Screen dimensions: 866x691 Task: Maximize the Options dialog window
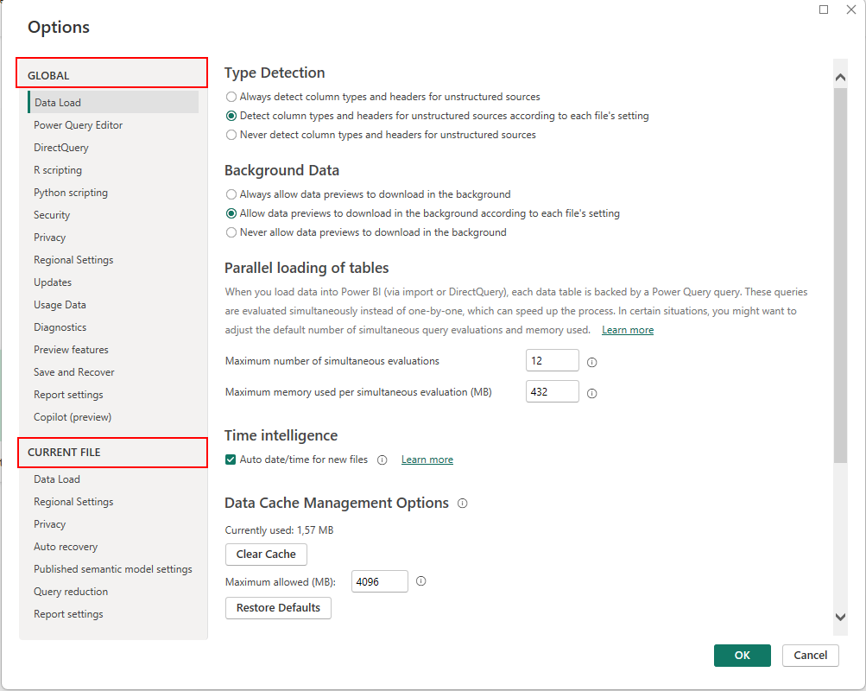824,10
